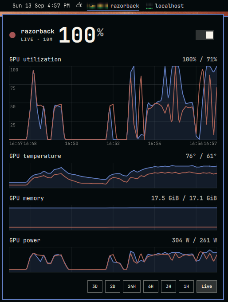
Task: Click the 17.5 GiB / 17.1 GiB value
Action: click(184, 198)
